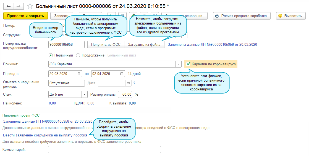Image resolution: width=309 pixels, height=156 pixels.
Task: Open the Стаж dropdown arrow
Action: coord(85,95)
